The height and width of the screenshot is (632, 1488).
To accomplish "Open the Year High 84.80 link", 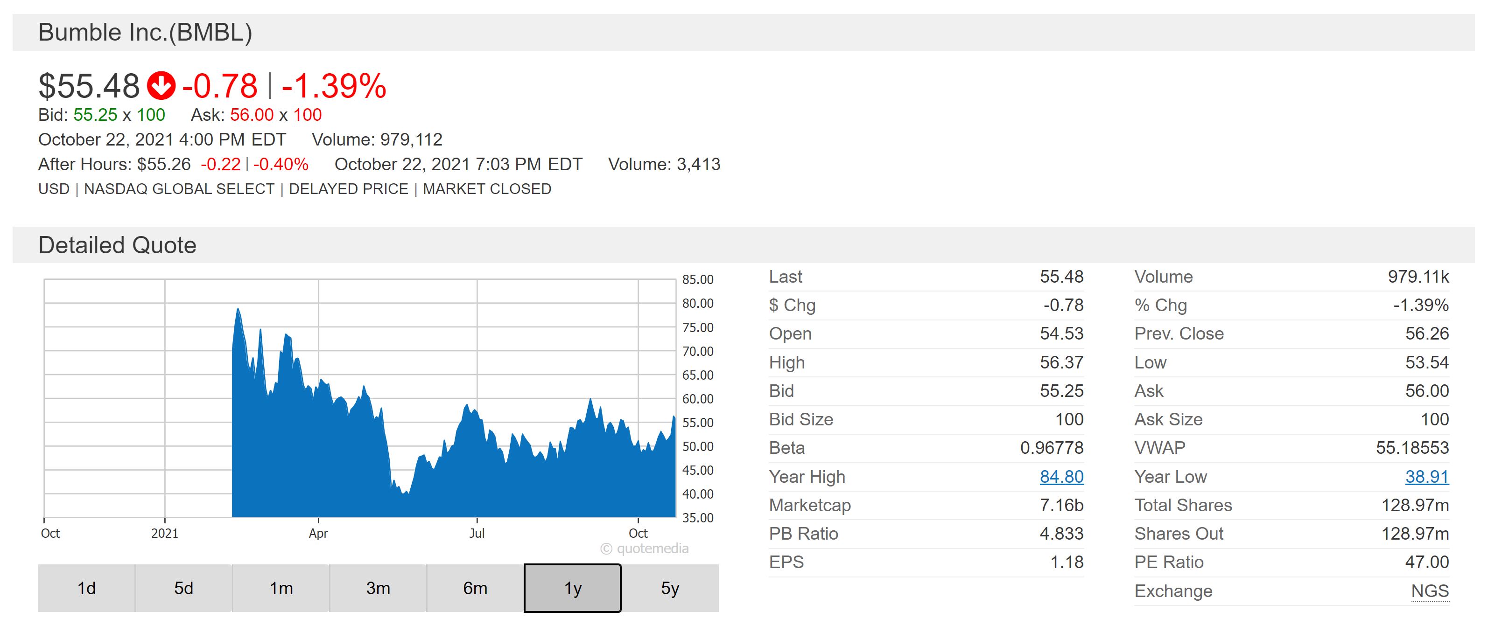I will coord(1061,477).
